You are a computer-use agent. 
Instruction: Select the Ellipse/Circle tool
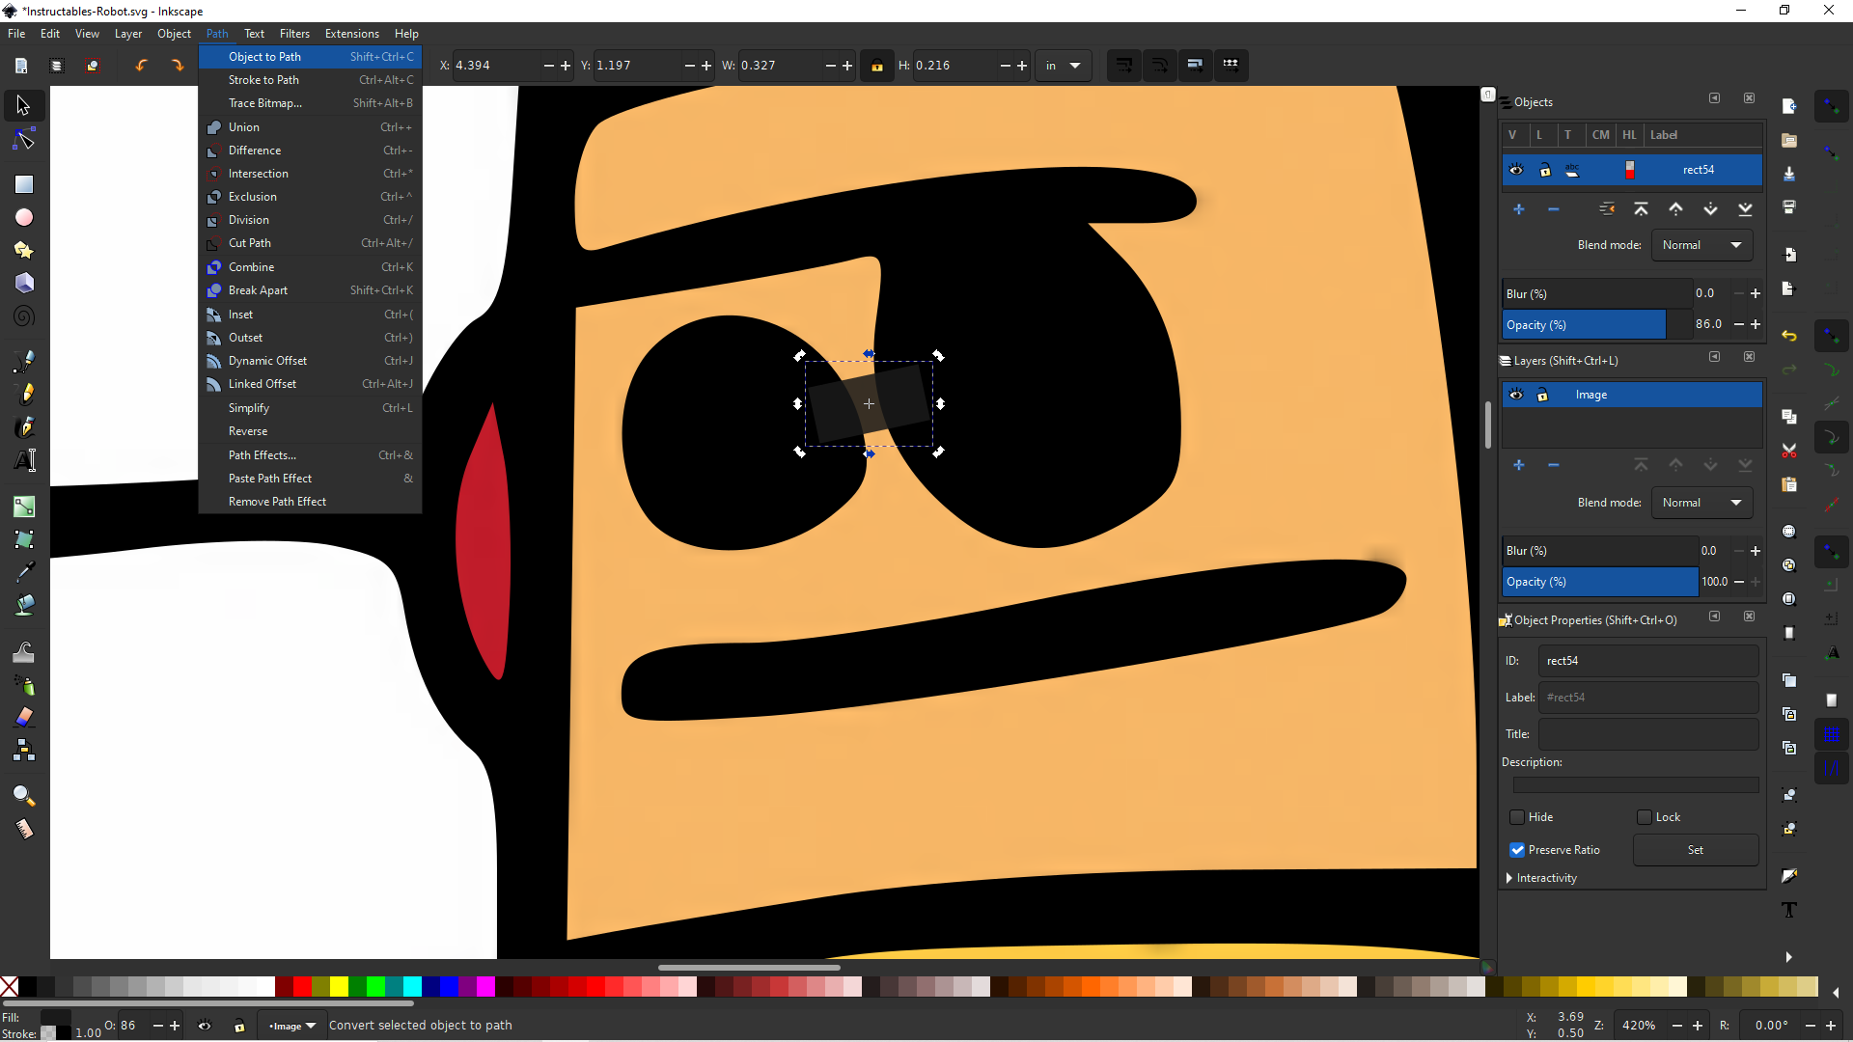(23, 217)
